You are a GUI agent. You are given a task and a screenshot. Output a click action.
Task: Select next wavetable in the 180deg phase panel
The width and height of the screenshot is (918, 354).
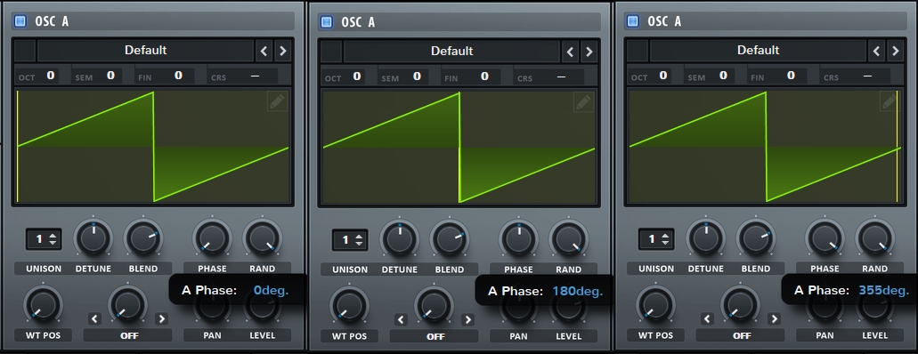click(x=589, y=52)
